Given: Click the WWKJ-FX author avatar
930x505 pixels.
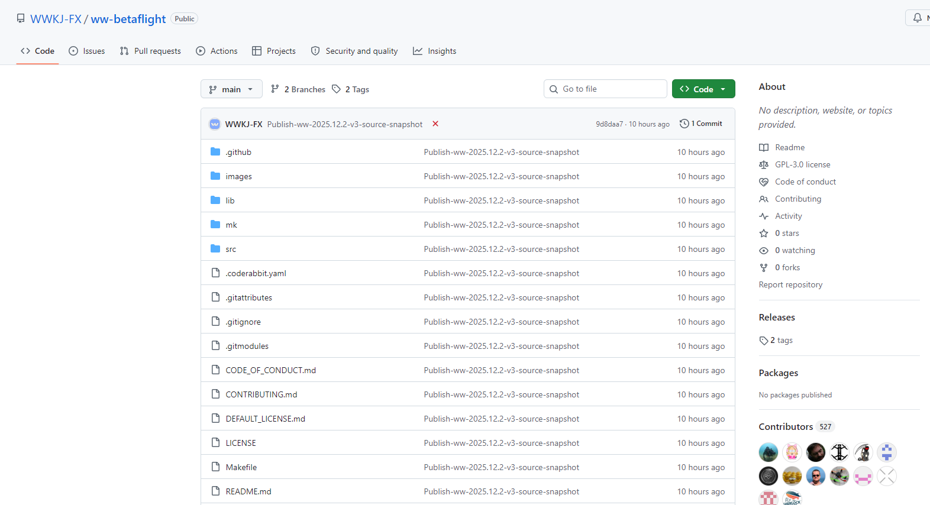Looking at the screenshot, I should pyautogui.click(x=215, y=124).
